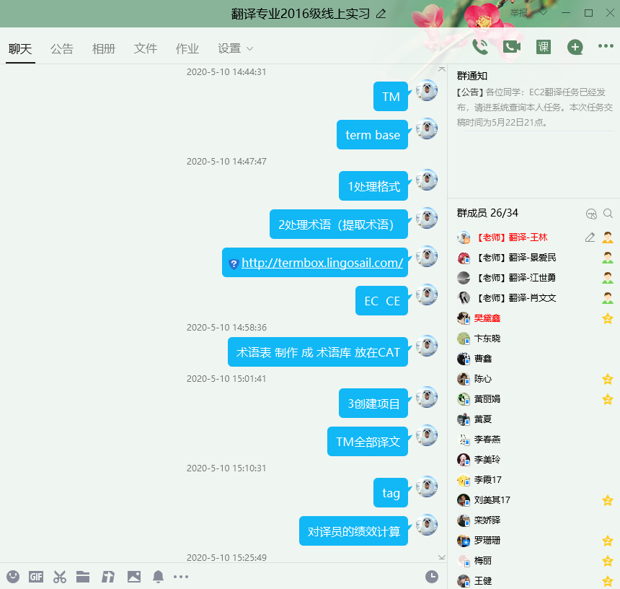Viewport: 620px width, 589px height.
Task: Switch to the 聊天 tab
Action: (x=20, y=48)
